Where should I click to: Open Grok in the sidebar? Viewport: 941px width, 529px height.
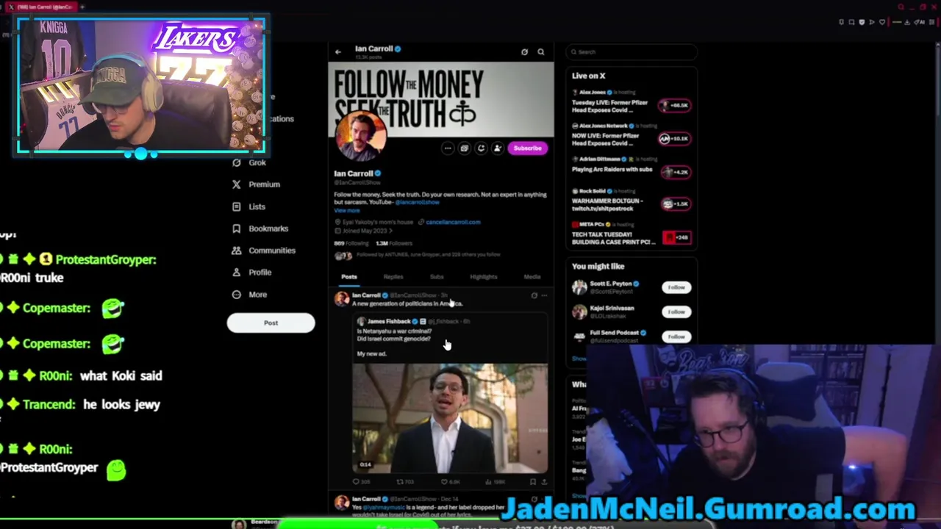tap(257, 162)
